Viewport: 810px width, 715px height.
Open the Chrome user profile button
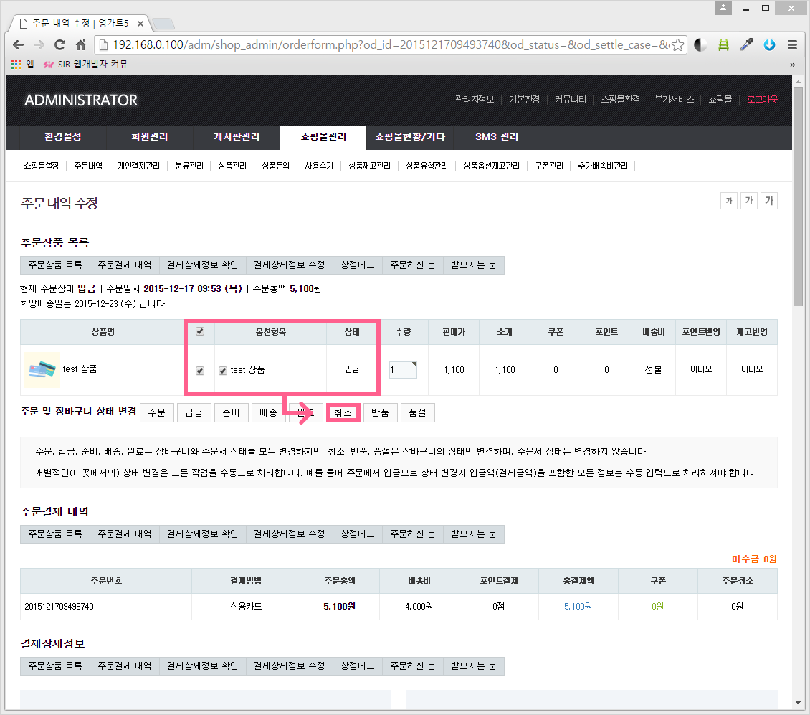coord(723,8)
